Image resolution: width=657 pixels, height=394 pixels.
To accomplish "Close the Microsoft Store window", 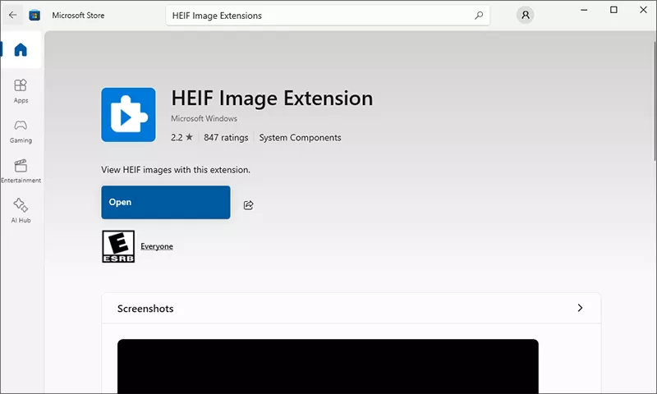I will tap(643, 10).
